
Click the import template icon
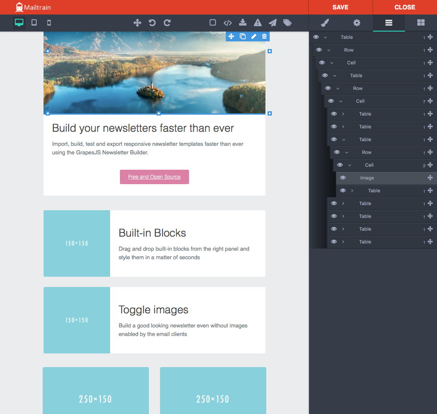tap(242, 23)
